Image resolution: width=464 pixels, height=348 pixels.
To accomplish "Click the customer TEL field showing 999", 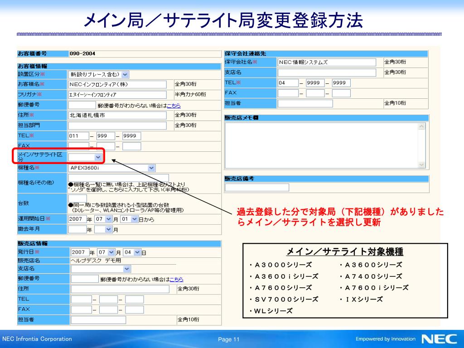I will tap(106, 136).
